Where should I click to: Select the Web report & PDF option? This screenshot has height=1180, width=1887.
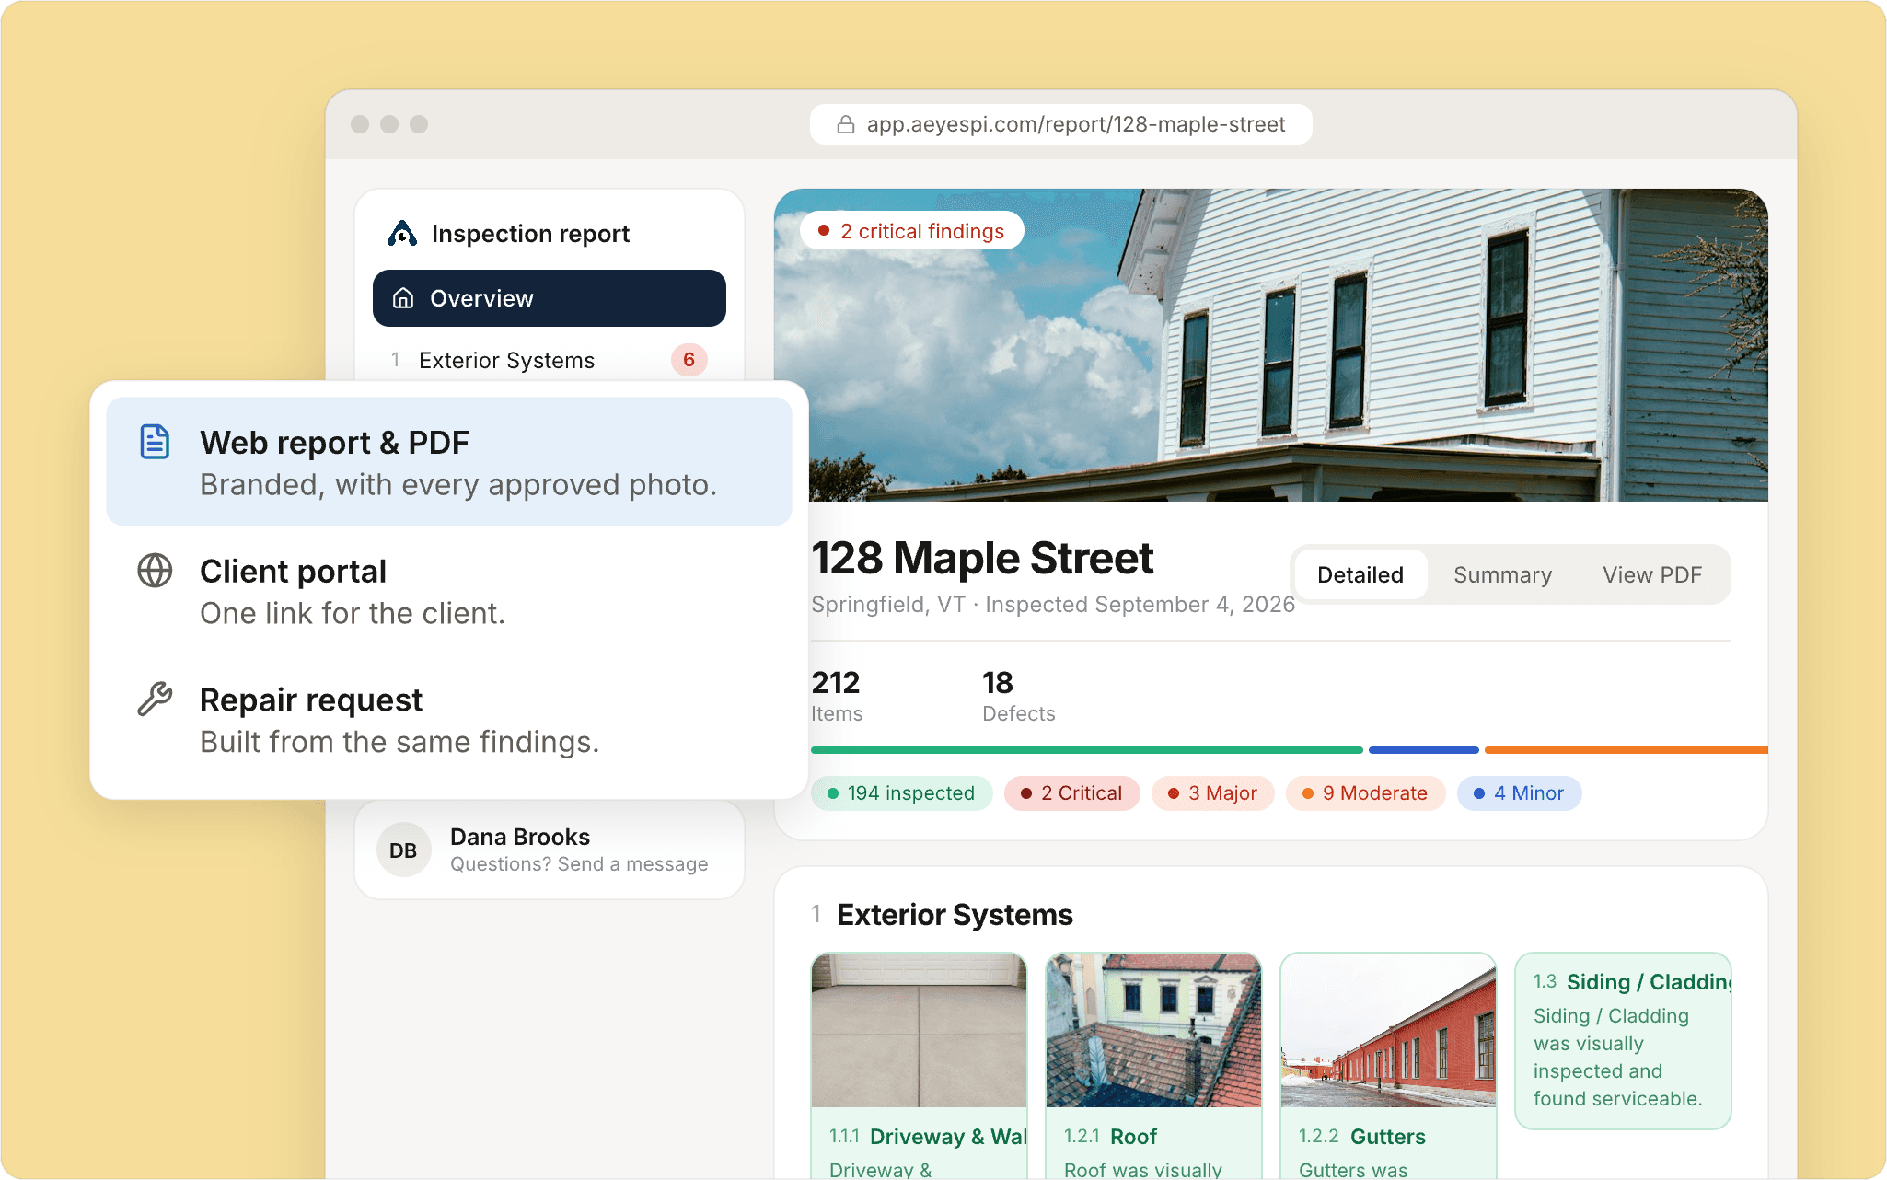pyautogui.click(x=449, y=461)
